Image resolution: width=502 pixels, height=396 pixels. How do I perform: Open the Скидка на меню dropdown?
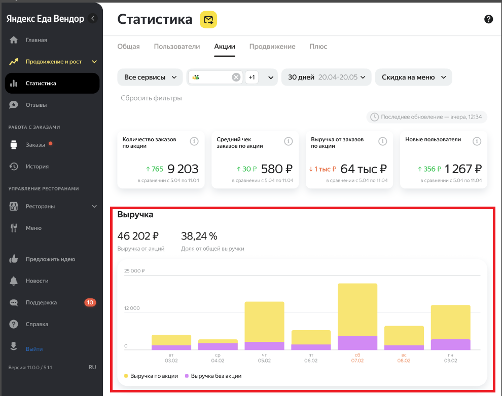413,77
